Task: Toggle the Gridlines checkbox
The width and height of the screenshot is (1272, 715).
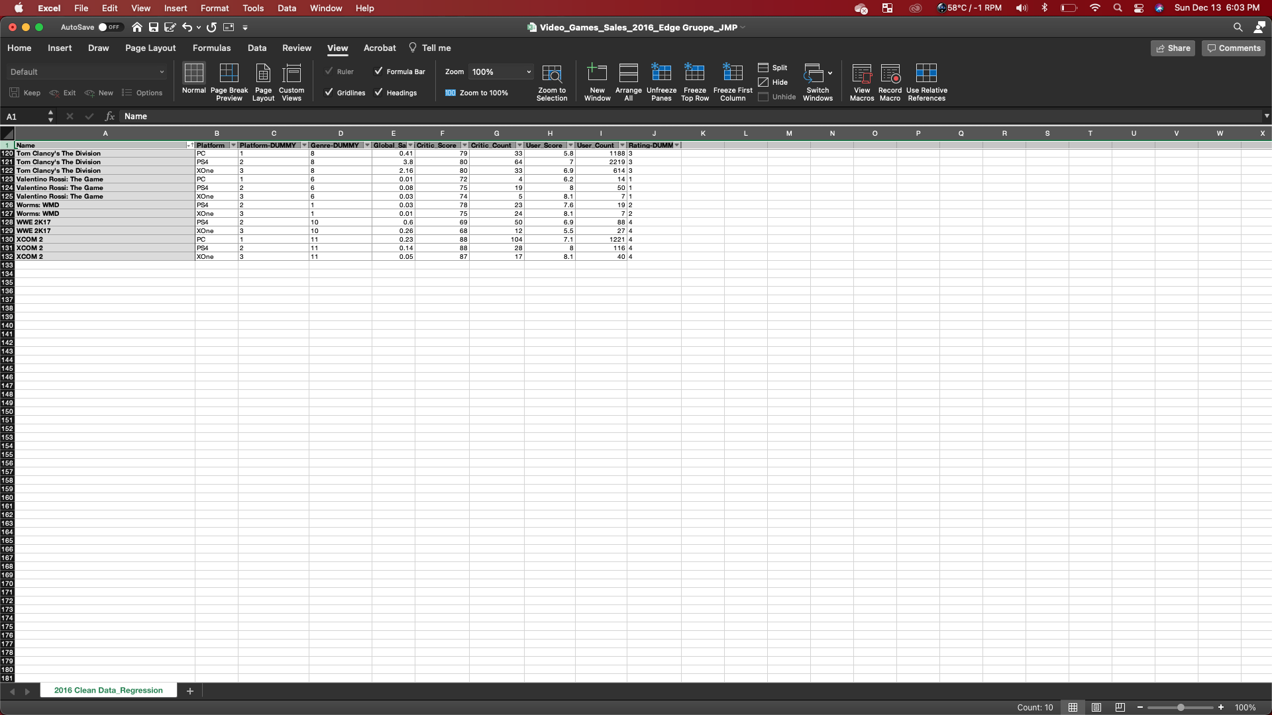Action: click(329, 93)
